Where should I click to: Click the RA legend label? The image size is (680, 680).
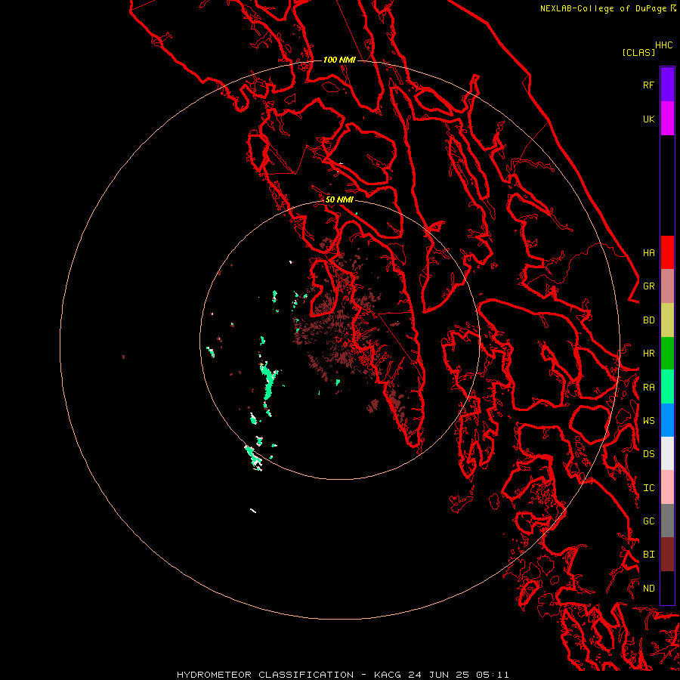648,388
